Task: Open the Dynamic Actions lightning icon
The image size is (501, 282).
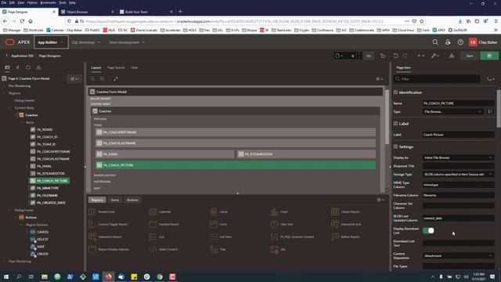Action: point(18,67)
